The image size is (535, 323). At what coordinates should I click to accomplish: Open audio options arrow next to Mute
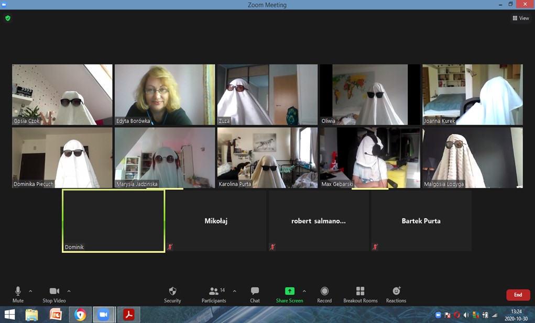30,291
